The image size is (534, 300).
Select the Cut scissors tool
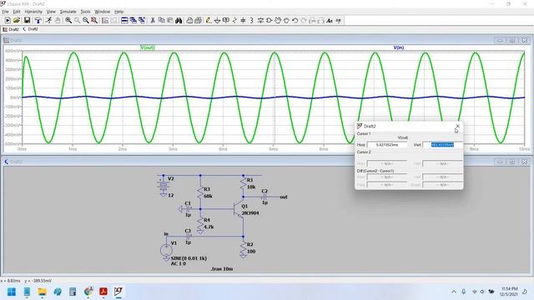point(153,20)
